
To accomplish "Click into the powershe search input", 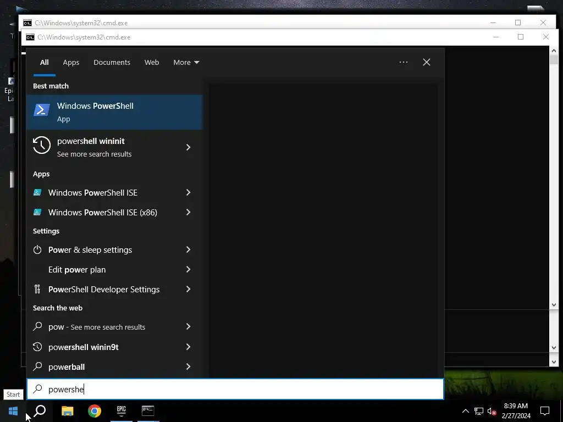I will (x=235, y=389).
